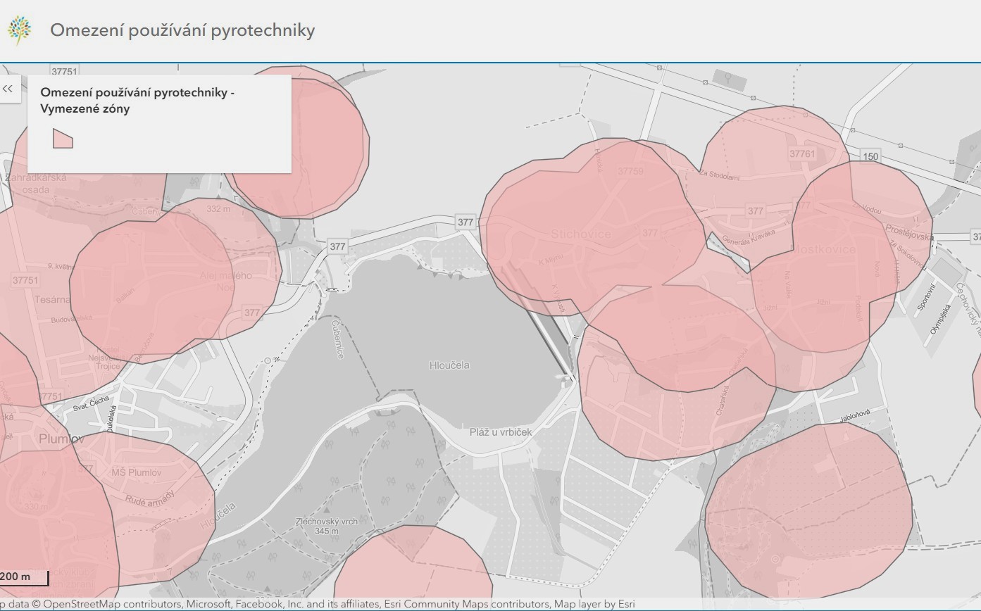Viewport: 981px width, 611px height.
Task: Click the Stichovice village label
Action: pyautogui.click(x=581, y=234)
